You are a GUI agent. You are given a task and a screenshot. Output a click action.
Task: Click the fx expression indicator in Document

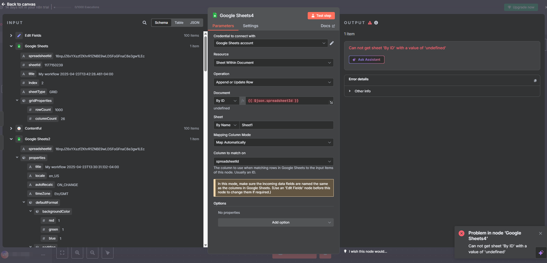243,101
